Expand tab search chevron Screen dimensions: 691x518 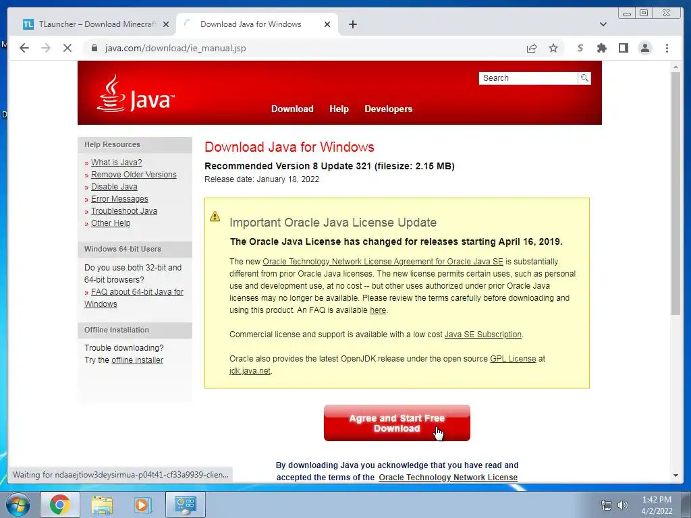pyautogui.click(x=603, y=24)
